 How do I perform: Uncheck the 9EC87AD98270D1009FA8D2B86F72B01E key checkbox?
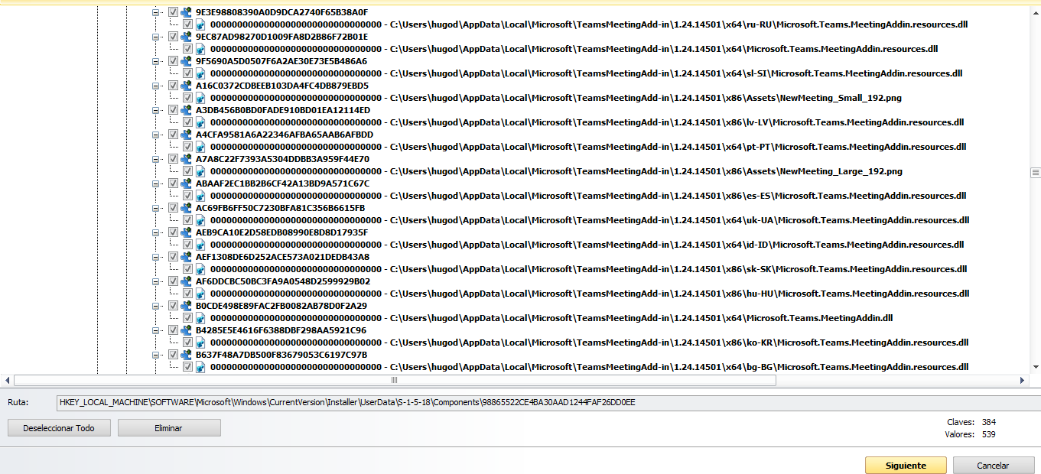coord(173,37)
